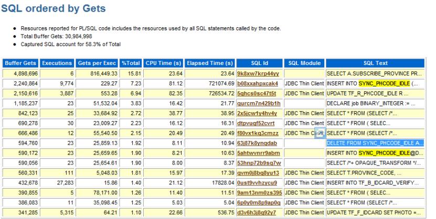436x219 pixels.
Task: Click the %Total column header
Action: click(x=131, y=63)
